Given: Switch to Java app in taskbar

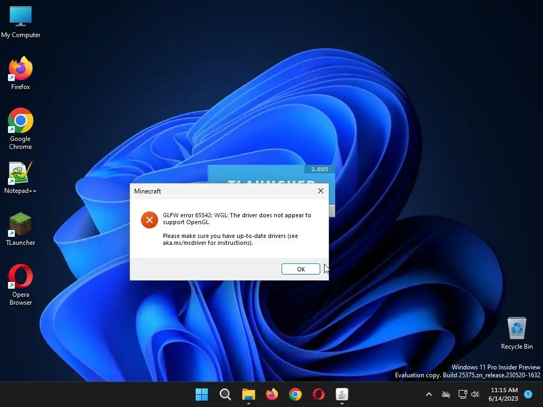Looking at the screenshot, I should (x=342, y=394).
